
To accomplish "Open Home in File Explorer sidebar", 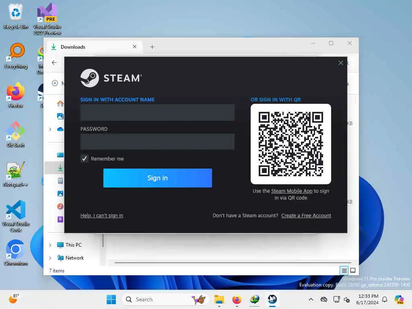I will click(60, 103).
